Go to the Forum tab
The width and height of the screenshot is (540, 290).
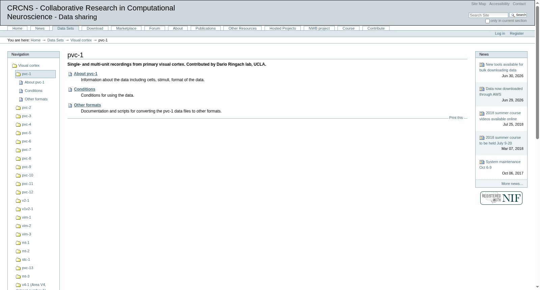coord(155,28)
